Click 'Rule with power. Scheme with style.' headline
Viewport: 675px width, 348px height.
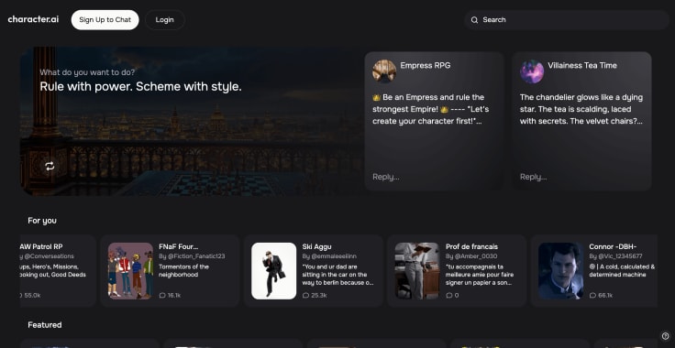pyautogui.click(x=140, y=86)
